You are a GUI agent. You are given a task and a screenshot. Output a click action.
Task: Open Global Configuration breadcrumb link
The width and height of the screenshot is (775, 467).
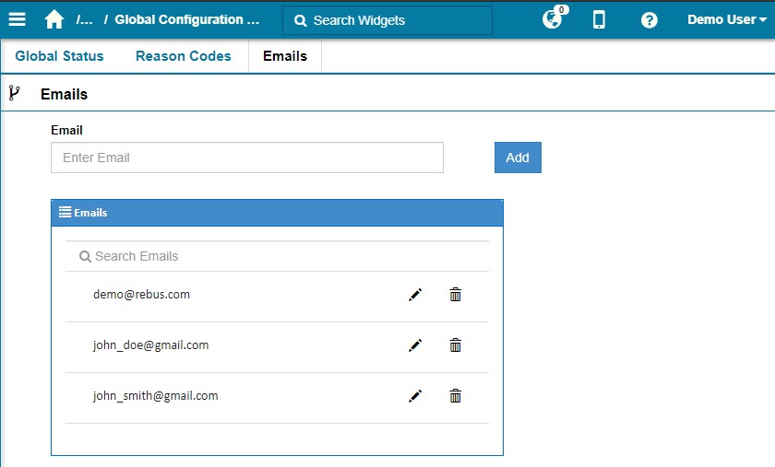186,19
